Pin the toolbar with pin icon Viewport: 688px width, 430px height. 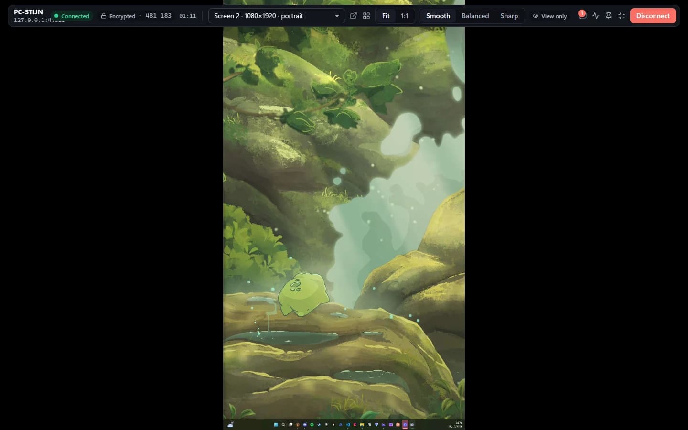(x=609, y=16)
